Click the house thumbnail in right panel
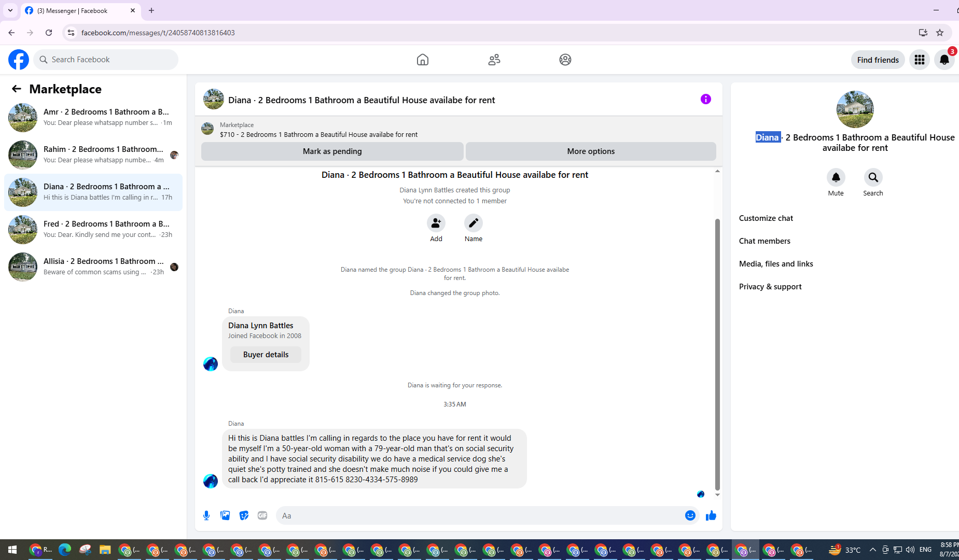The width and height of the screenshot is (959, 560). point(855,109)
